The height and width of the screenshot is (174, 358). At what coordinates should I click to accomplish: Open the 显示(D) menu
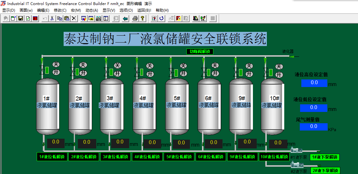[9, 10]
